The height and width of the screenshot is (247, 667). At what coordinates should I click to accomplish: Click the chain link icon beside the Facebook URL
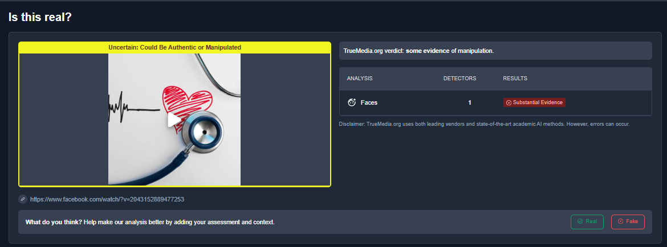point(23,199)
